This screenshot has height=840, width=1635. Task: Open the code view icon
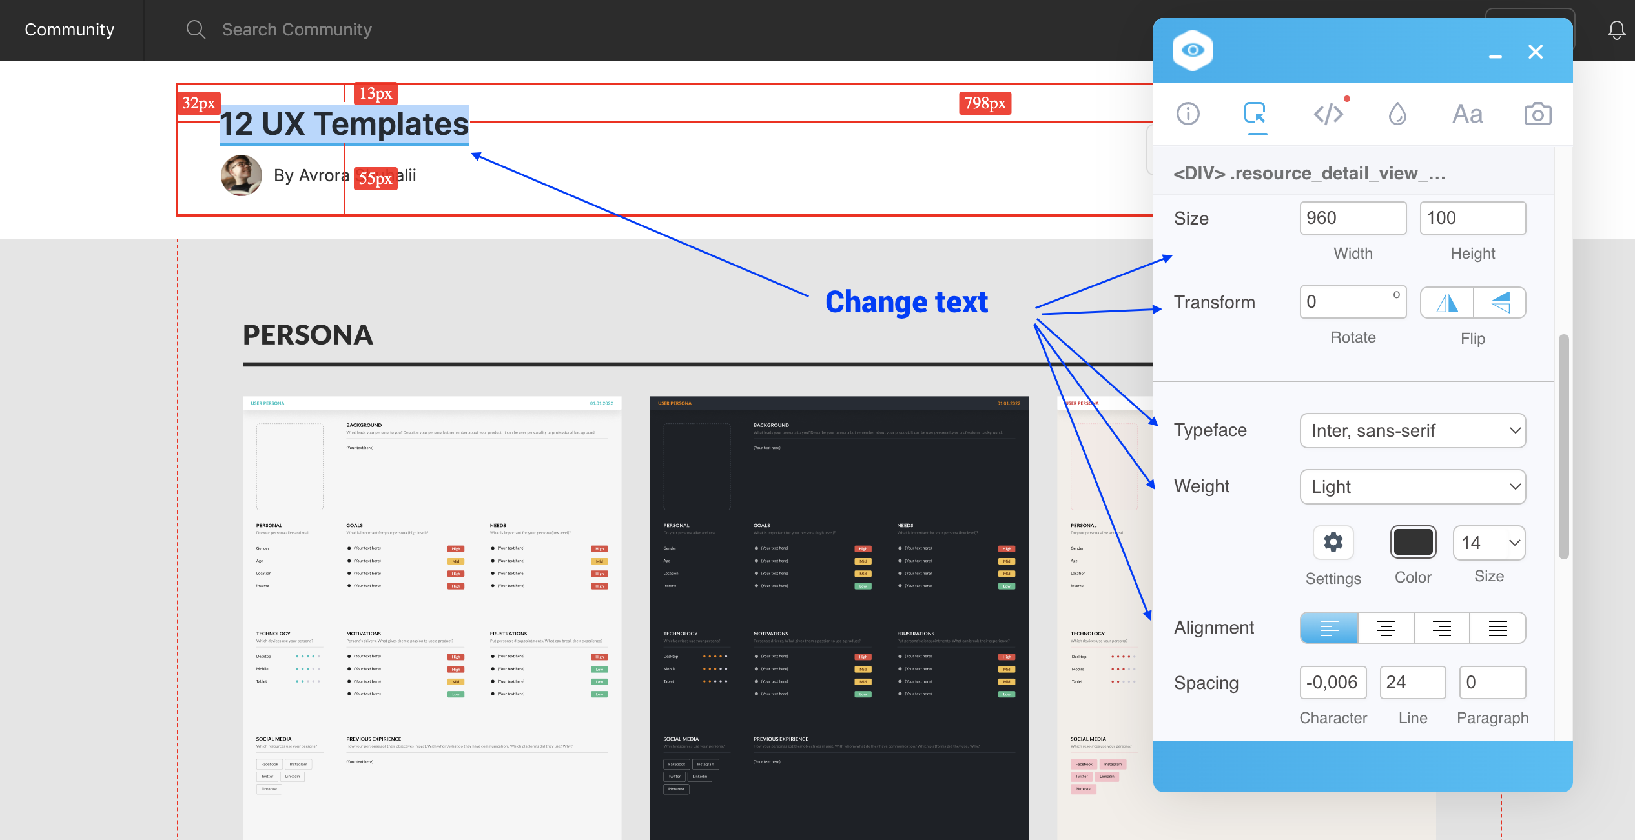click(x=1328, y=114)
